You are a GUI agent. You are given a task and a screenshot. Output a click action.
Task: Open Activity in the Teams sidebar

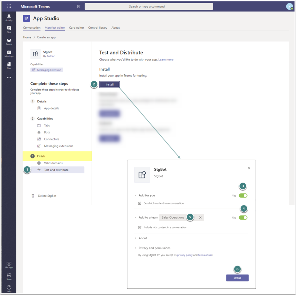point(9,18)
